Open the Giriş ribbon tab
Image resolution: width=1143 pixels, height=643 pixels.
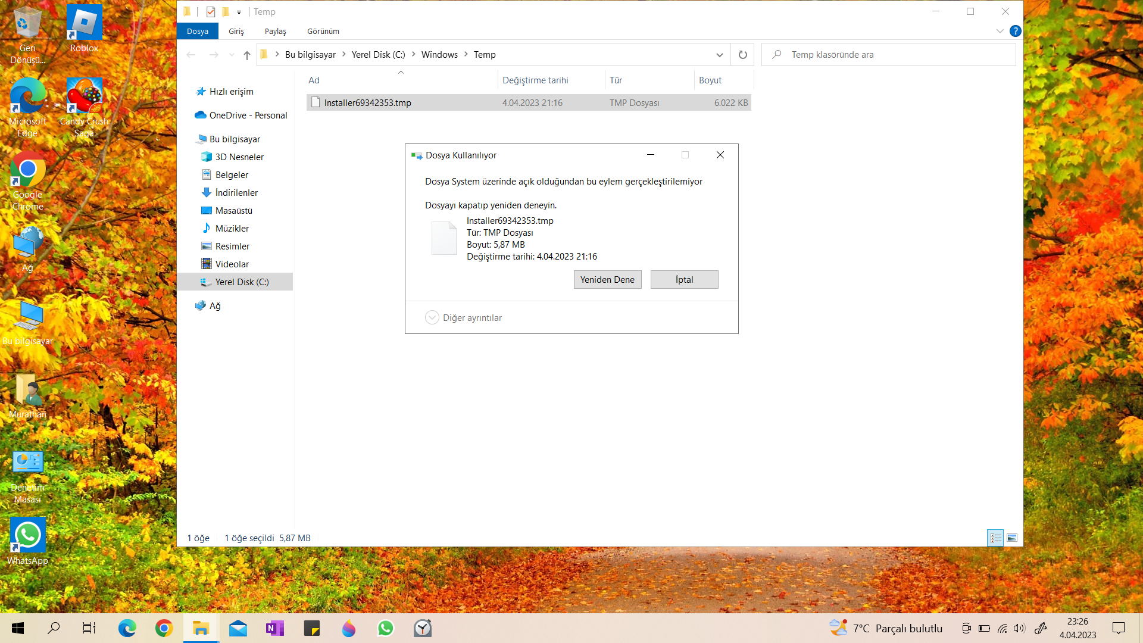[x=236, y=31]
